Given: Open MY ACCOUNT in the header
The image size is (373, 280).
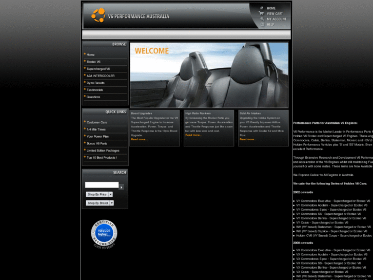Looking at the screenshot, I should pyautogui.click(x=277, y=19).
